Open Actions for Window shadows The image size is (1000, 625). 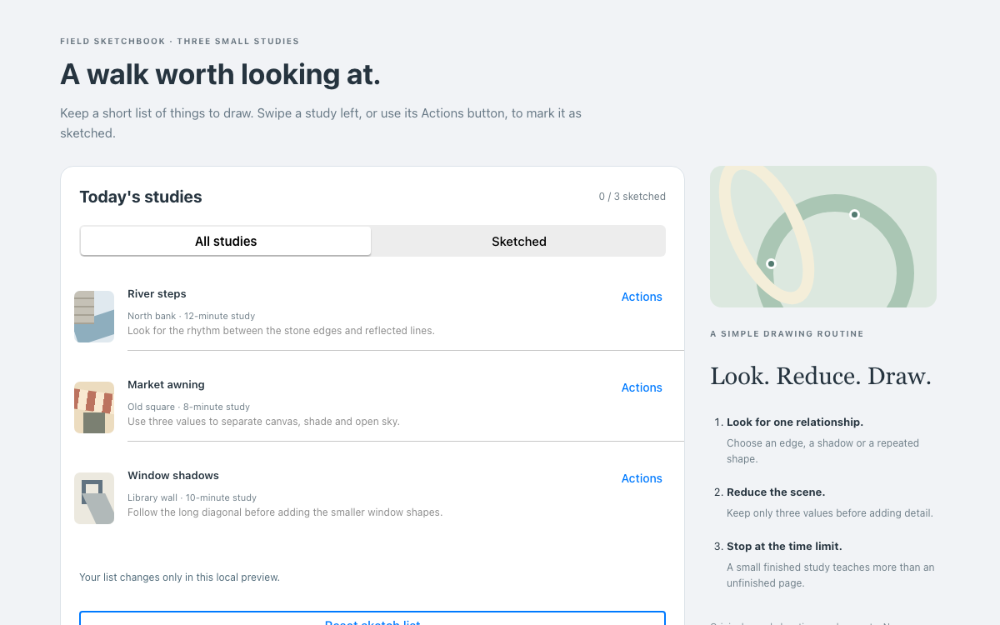pos(642,478)
